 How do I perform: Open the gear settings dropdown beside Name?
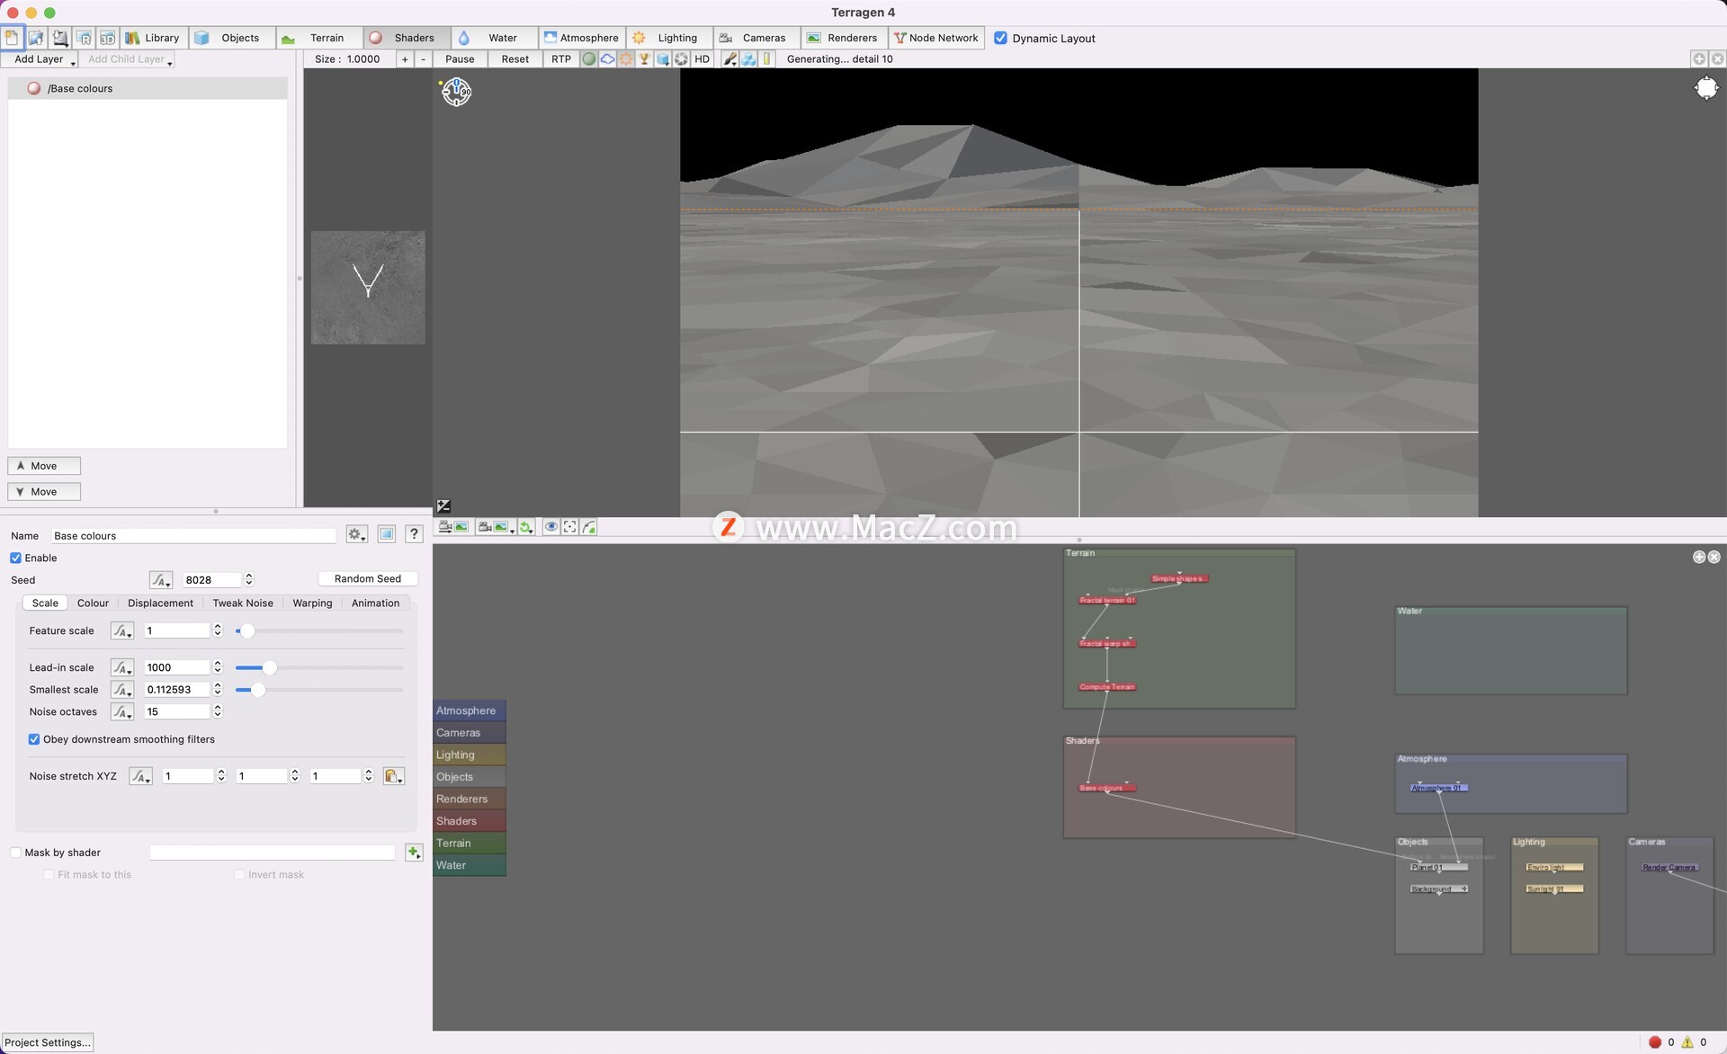point(356,534)
